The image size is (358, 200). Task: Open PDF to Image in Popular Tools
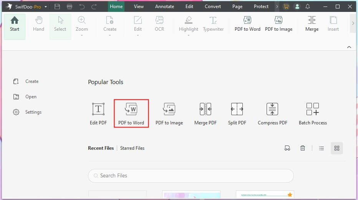pos(169,114)
